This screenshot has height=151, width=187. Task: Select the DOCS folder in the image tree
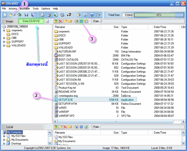[15, 34]
